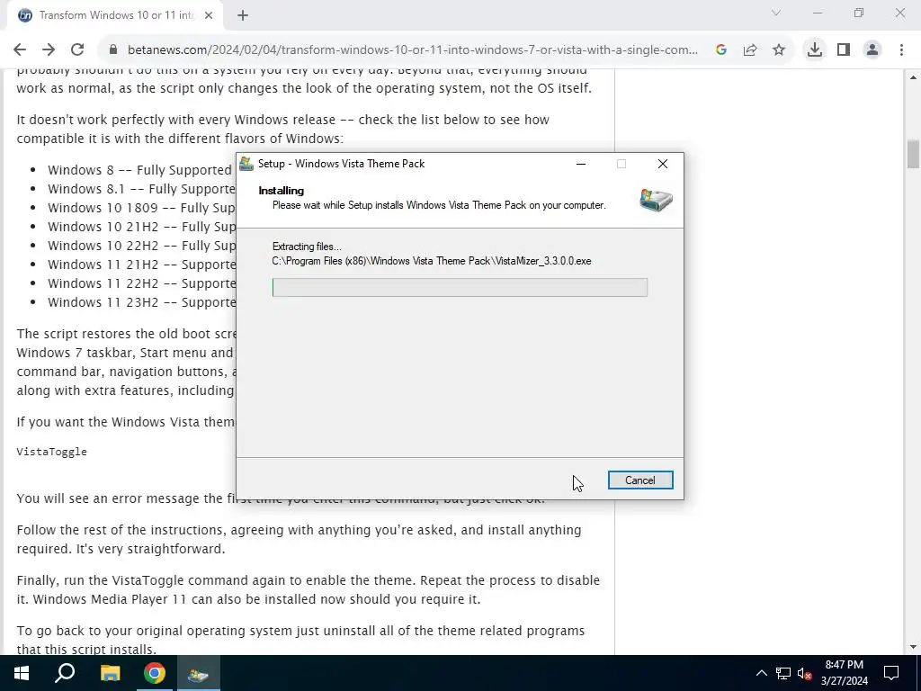The height and width of the screenshot is (691, 921).
Task: Click the site lock icon in address bar
Action: click(x=113, y=50)
